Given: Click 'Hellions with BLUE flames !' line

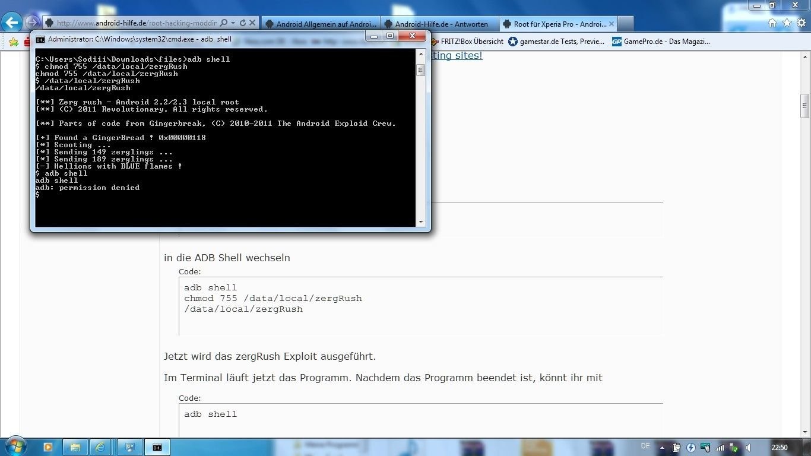Looking at the screenshot, I should pyautogui.click(x=109, y=166).
